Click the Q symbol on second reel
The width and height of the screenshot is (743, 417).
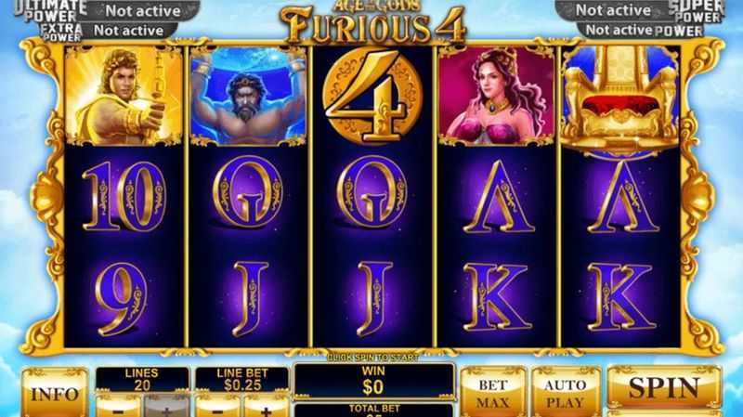coord(248,196)
